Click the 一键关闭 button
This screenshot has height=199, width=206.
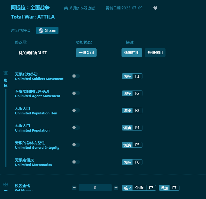pos(86,53)
